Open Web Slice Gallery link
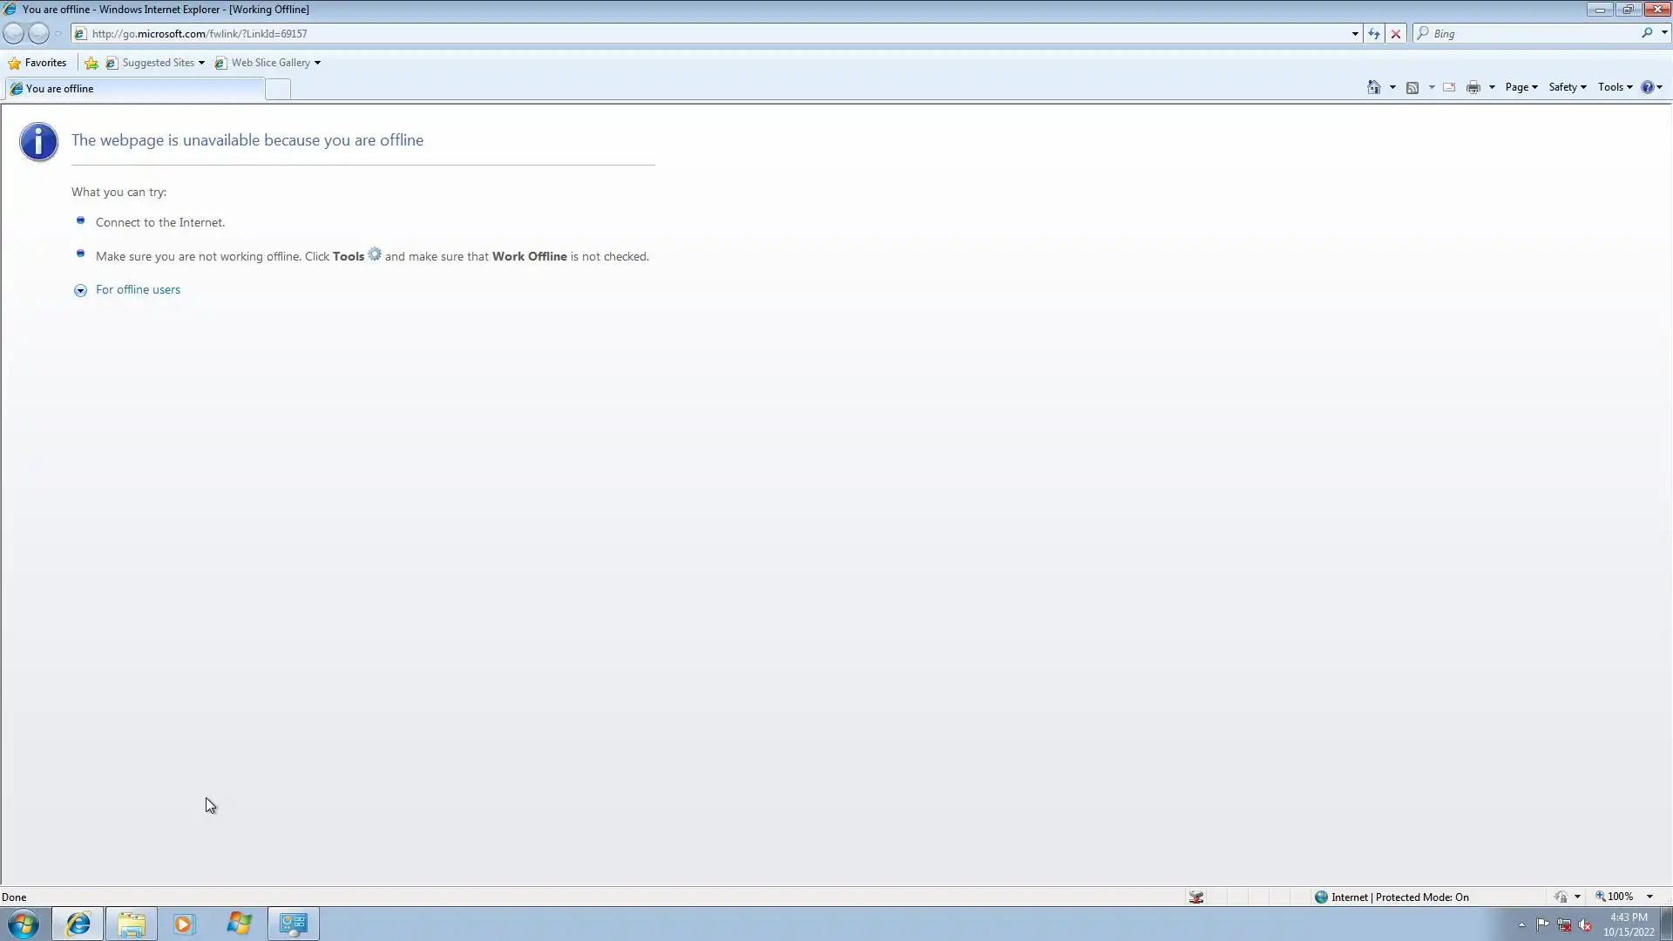1673x941 pixels. point(270,63)
